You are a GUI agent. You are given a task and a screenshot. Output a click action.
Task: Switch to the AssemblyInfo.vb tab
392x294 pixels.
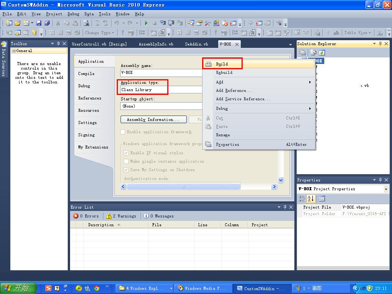pos(156,44)
